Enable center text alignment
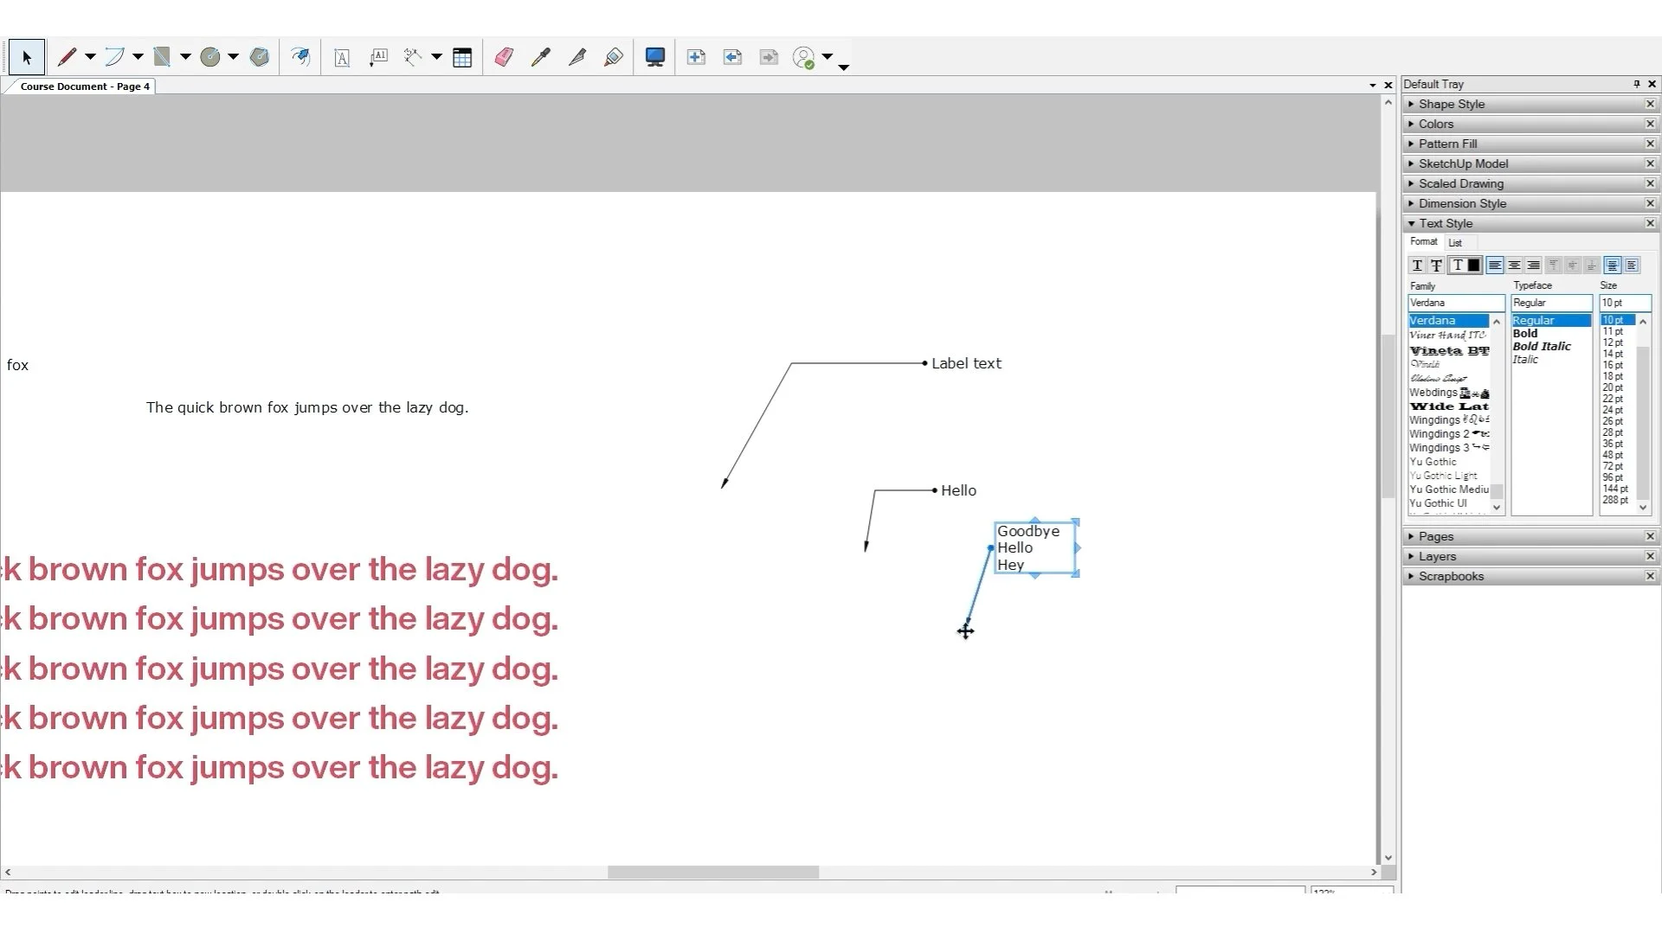Screen dimensions: 1662x934 tap(1516, 265)
